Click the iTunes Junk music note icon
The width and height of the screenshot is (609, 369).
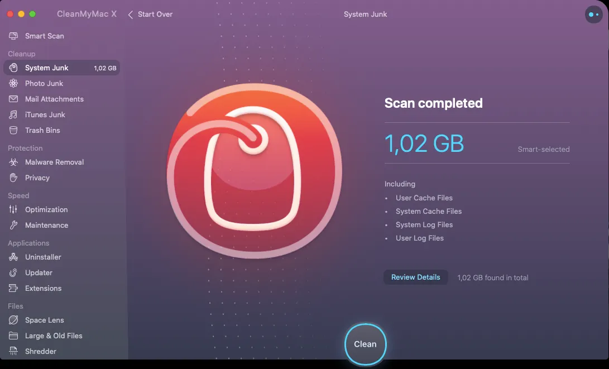13,114
